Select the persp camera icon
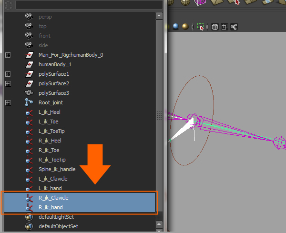The width and height of the screenshot is (286, 233). [x=29, y=17]
